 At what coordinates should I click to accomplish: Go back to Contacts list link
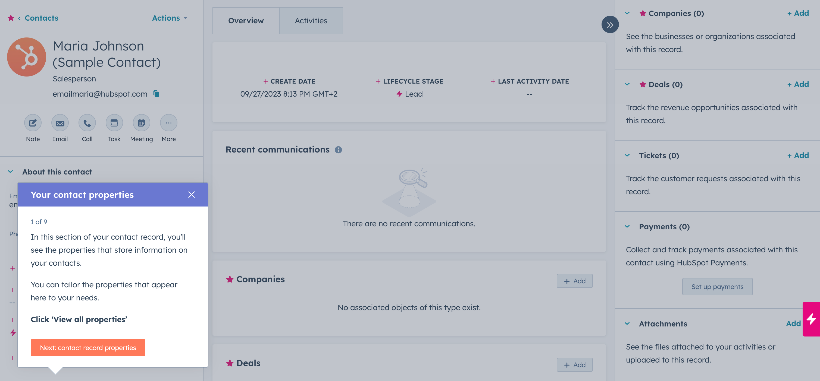click(41, 18)
